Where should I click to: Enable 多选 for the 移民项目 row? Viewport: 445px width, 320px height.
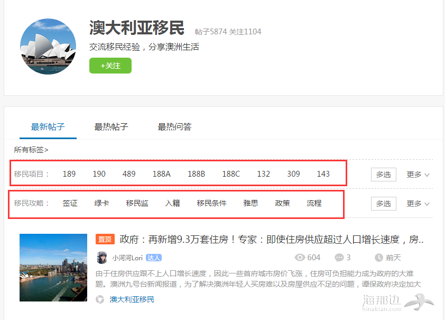383,175
